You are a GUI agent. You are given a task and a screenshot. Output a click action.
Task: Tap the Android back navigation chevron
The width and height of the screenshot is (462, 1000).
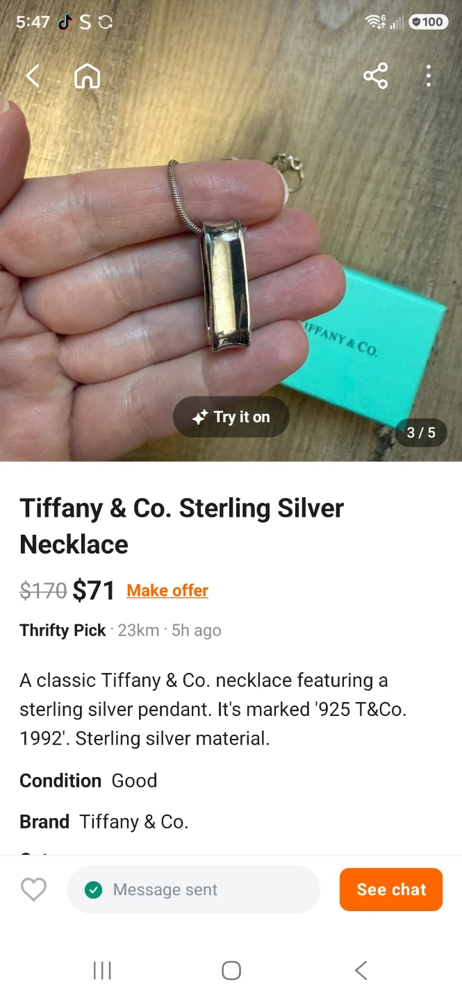point(361,970)
